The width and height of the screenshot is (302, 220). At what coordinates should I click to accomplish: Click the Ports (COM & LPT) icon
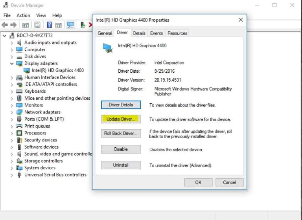click(x=19, y=119)
